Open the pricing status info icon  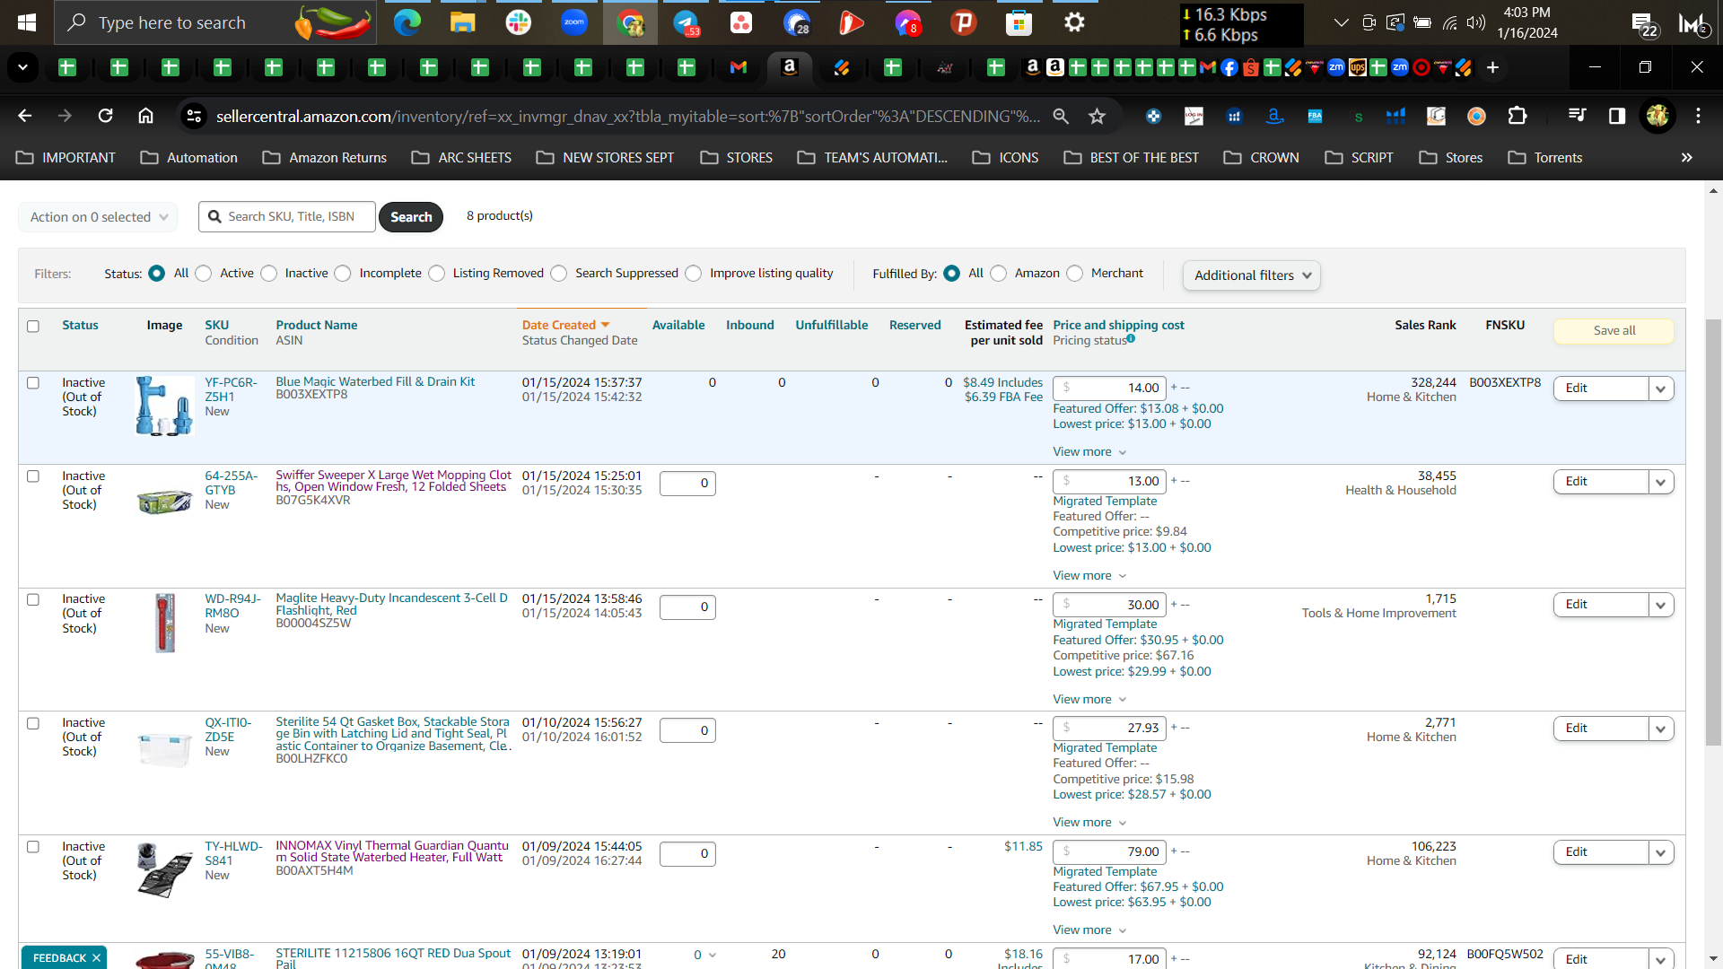pyautogui.click(x=1131, y=338)
